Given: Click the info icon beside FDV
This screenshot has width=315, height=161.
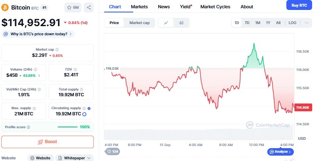Looking at the screenshot, I should pyautogui.click(x=75, y=69).
